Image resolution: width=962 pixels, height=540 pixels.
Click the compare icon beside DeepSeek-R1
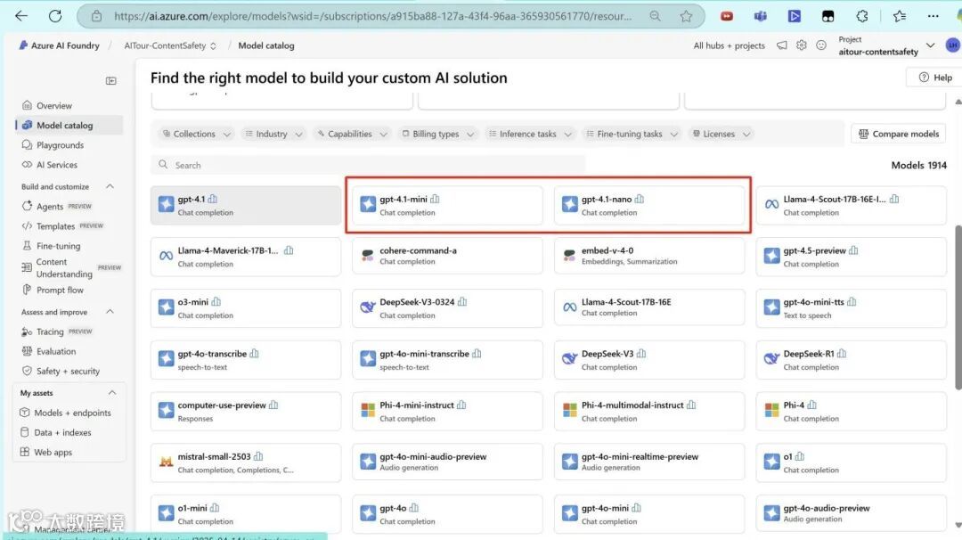click(x=842, y=354)
